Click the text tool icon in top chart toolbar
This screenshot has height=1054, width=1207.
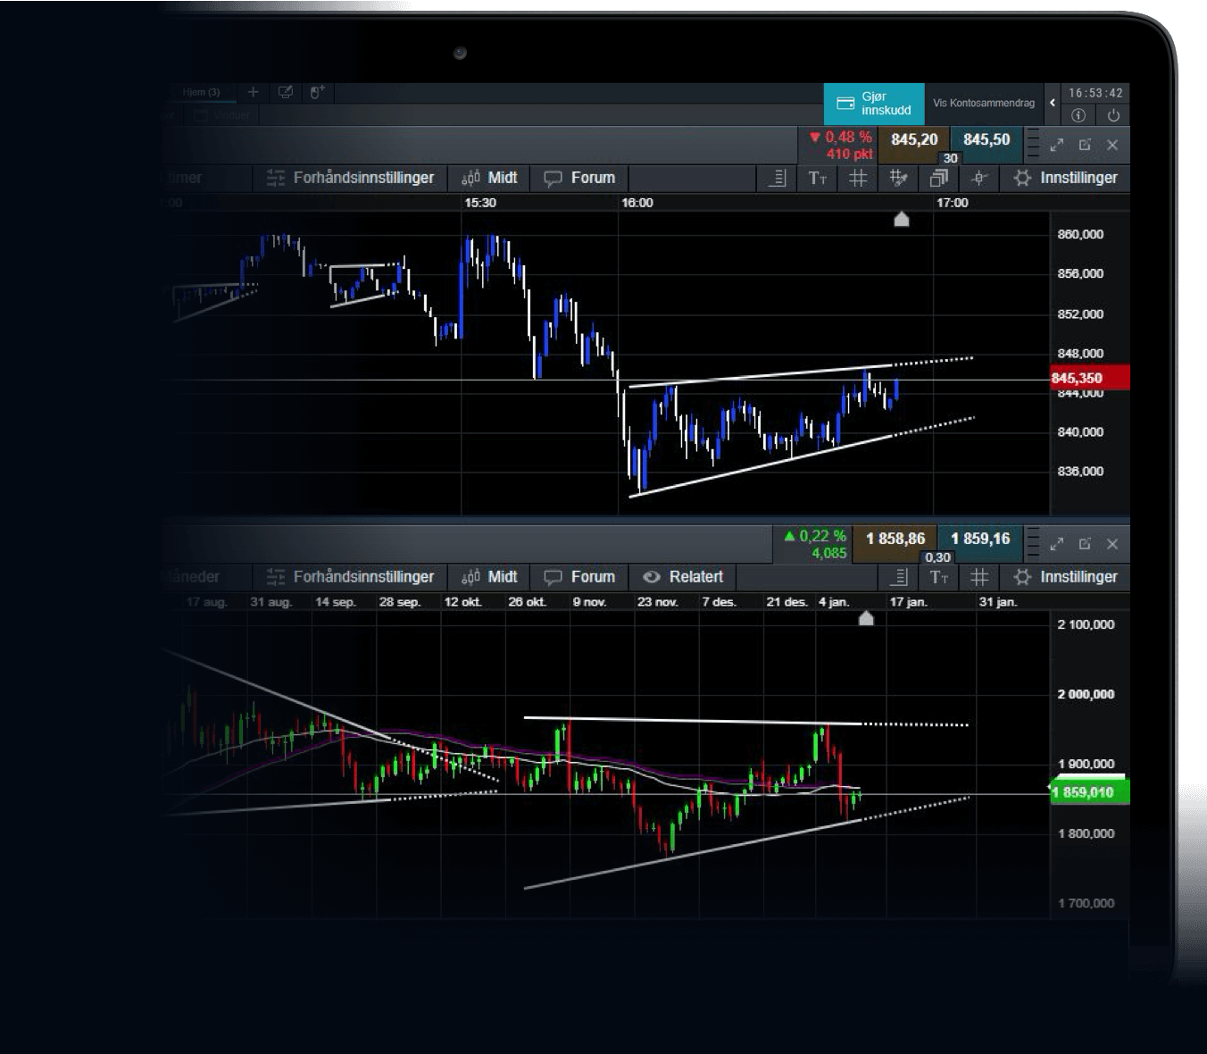pyautogui.click(x=817, y=179)
